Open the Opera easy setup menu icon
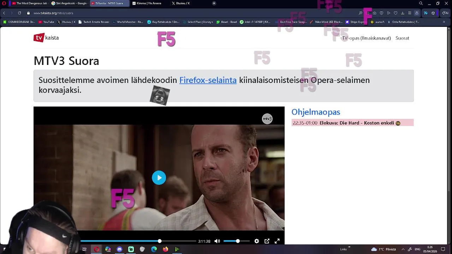 [410, 13]
